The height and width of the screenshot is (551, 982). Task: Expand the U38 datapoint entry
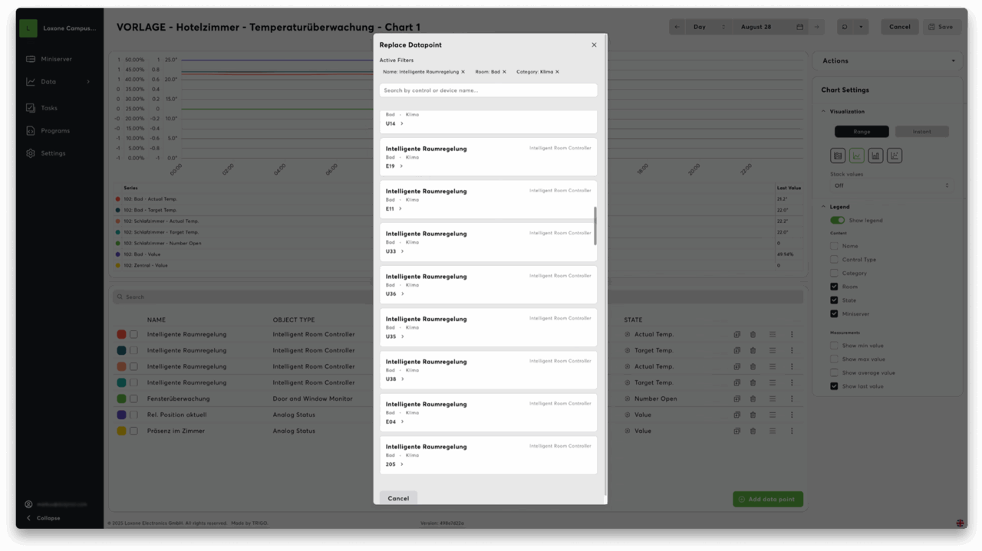488,369
